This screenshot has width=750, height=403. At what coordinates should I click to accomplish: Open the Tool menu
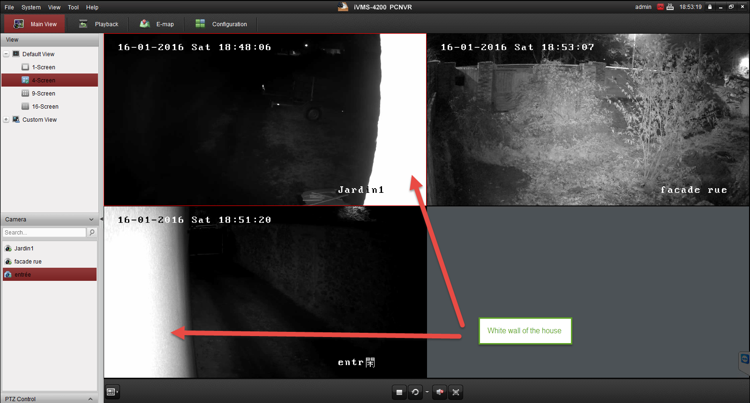point(73,7)
